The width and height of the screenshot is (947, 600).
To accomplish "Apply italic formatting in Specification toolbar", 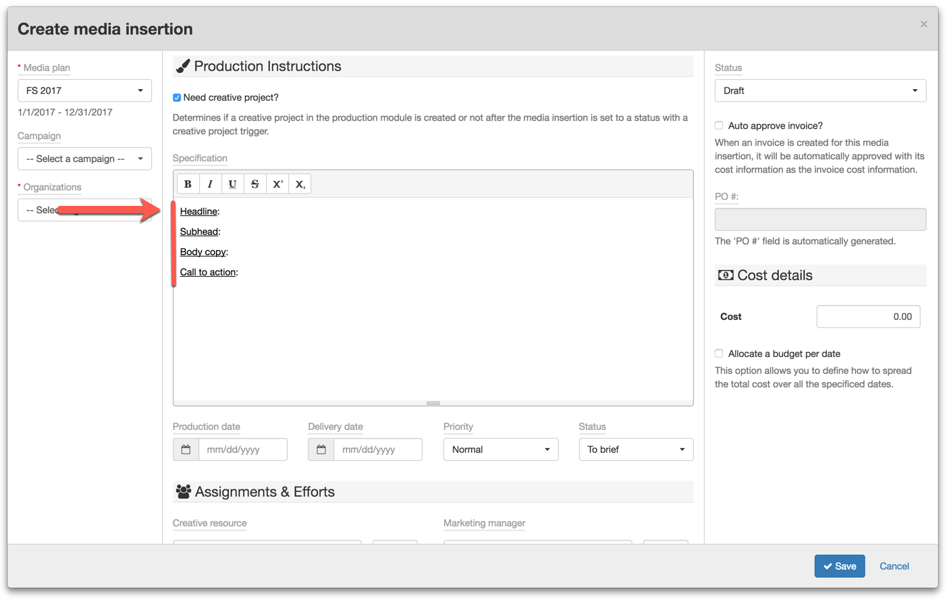I will [x=210, y=184].
